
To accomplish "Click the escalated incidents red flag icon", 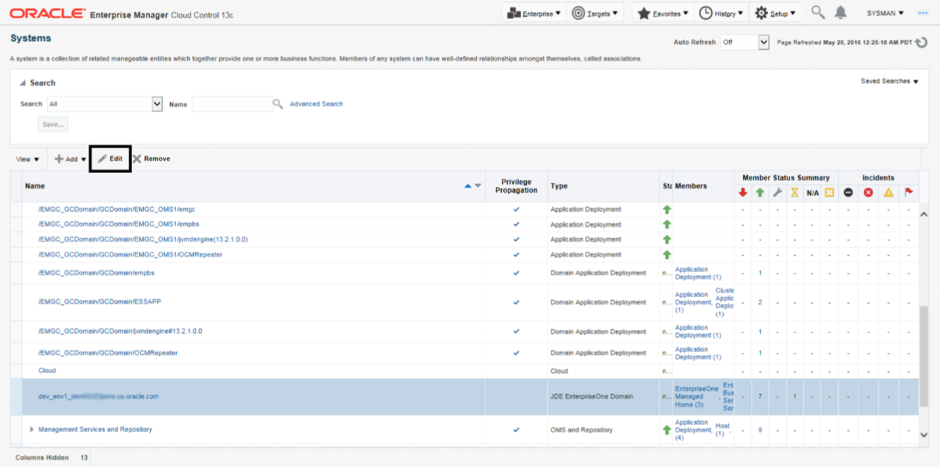I will 908,192.
